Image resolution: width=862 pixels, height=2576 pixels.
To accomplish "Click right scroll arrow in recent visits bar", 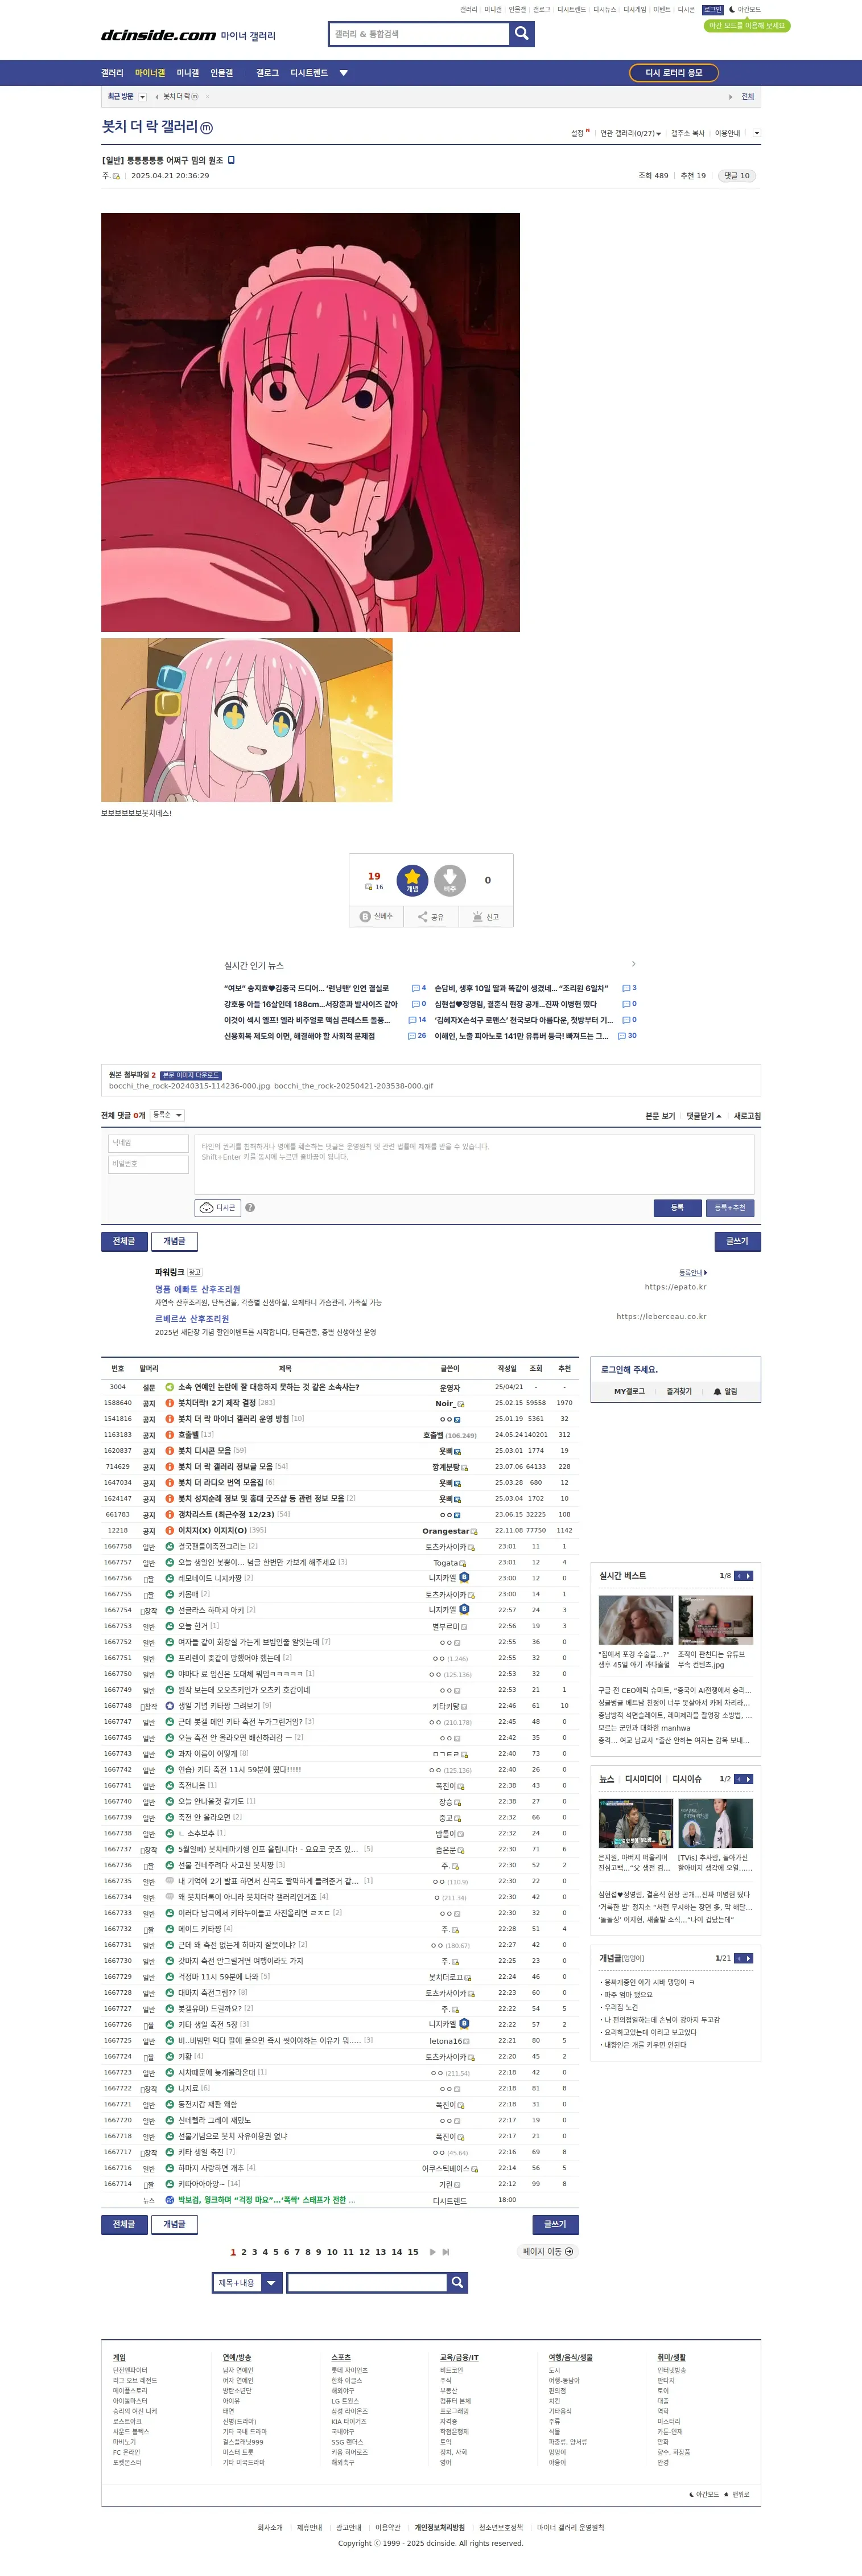I will 730,97.
